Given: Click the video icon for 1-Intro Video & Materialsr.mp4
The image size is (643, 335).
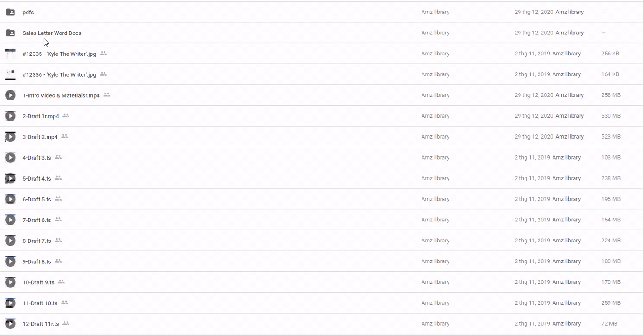Looking at the screenshot, I should [x=10, y=95].
